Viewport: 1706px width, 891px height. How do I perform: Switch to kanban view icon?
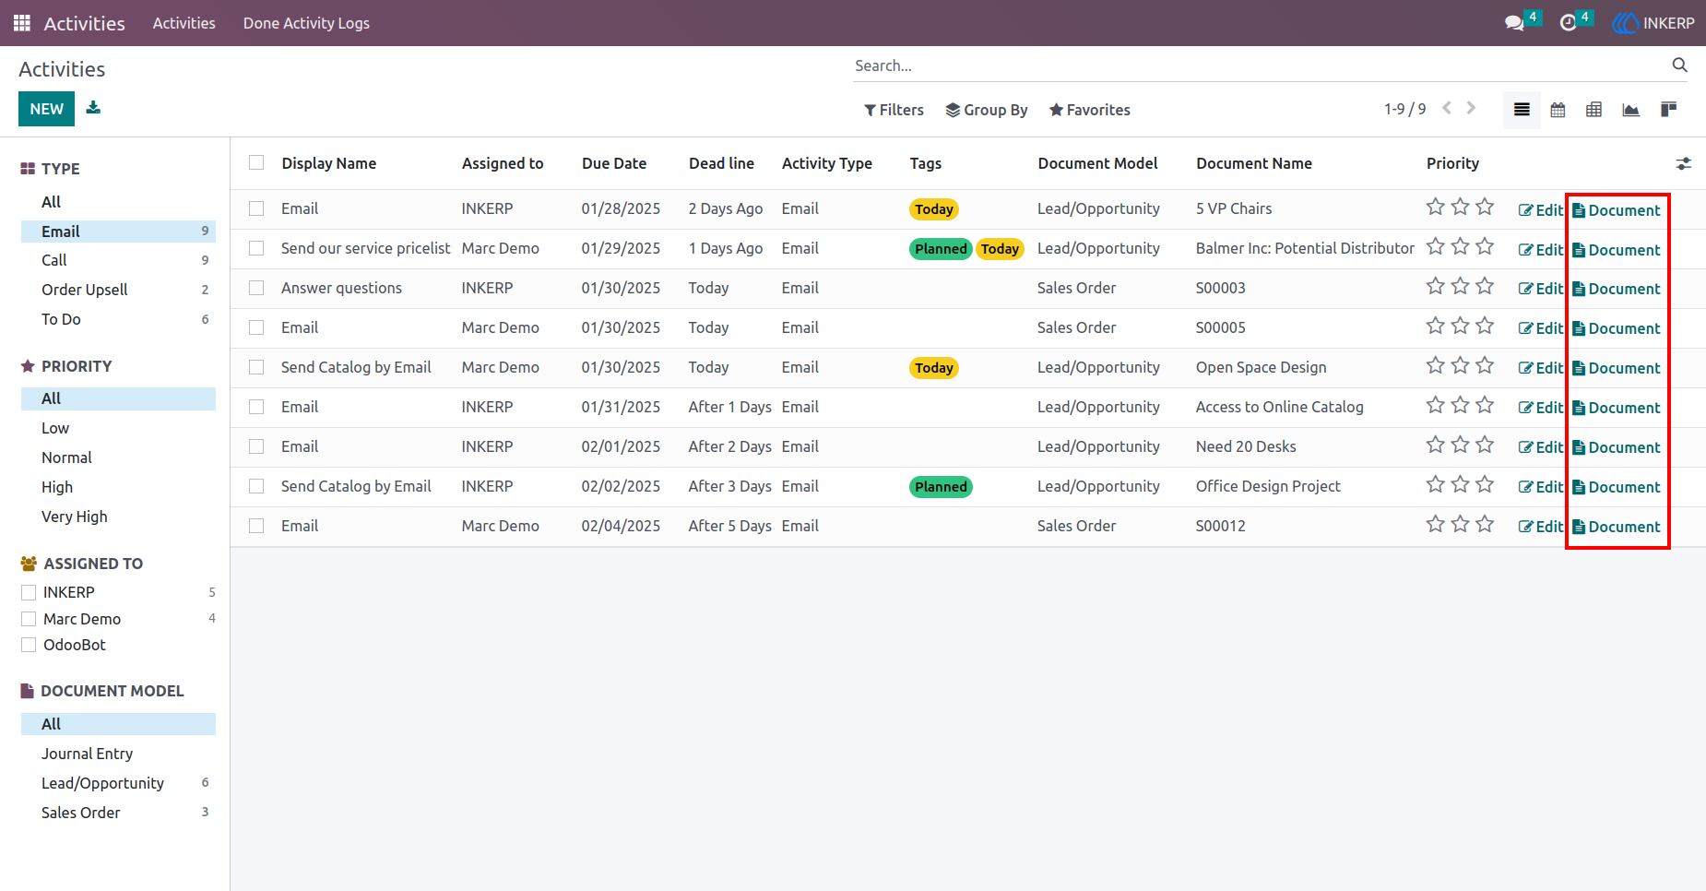point(1668,110)
